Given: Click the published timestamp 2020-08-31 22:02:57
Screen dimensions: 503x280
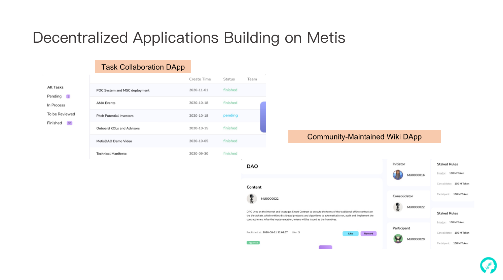Looking at the screenshot, I should (275, 233).
